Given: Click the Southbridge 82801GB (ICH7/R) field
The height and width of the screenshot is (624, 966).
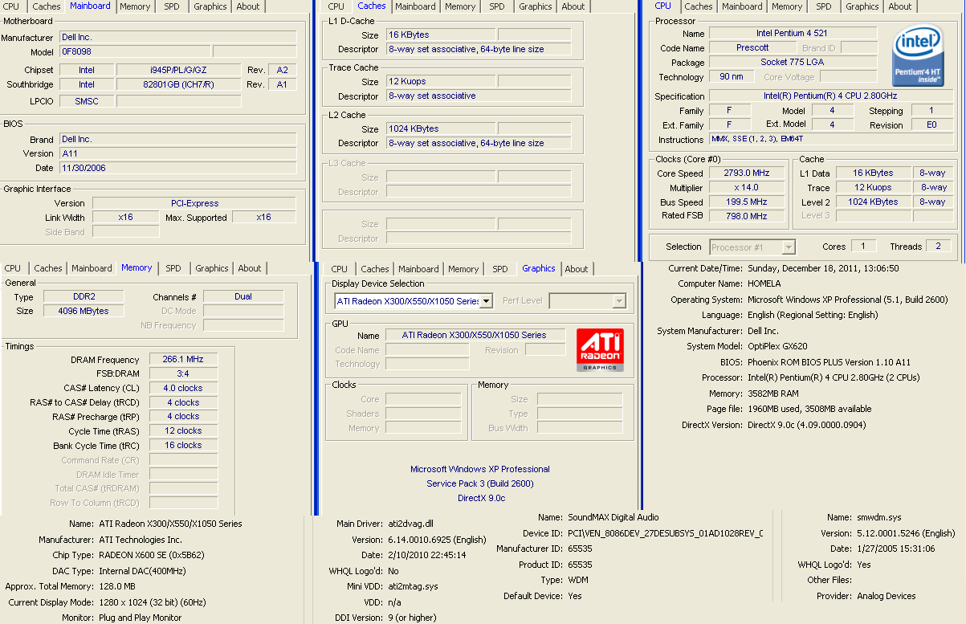Looking at the screenshot, I should tap(178, 85).
